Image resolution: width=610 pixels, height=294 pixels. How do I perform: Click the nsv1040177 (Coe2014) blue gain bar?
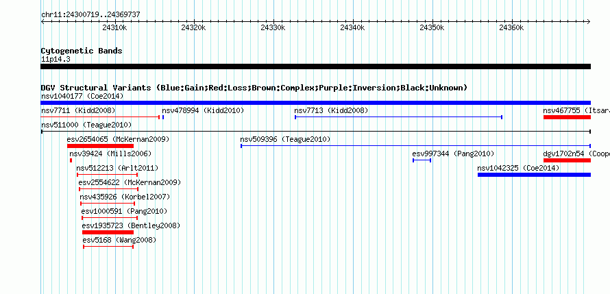tap(315, 103)
